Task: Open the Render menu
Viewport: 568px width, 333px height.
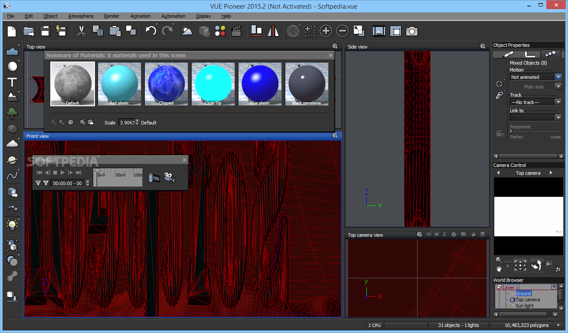Action: (x=111, y=16)
